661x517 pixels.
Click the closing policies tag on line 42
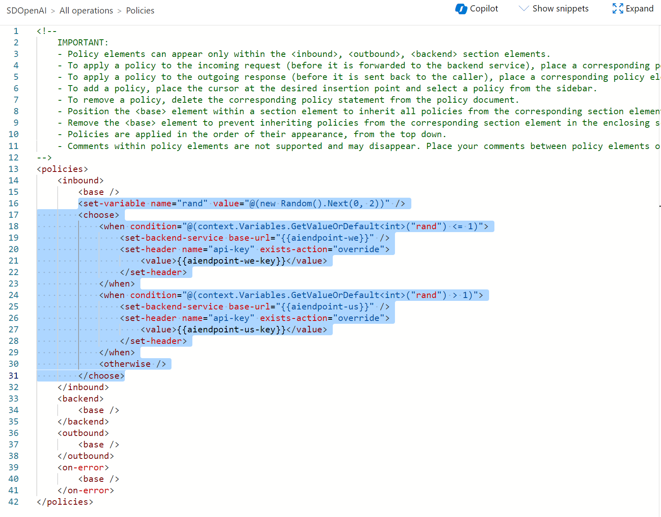65,502
